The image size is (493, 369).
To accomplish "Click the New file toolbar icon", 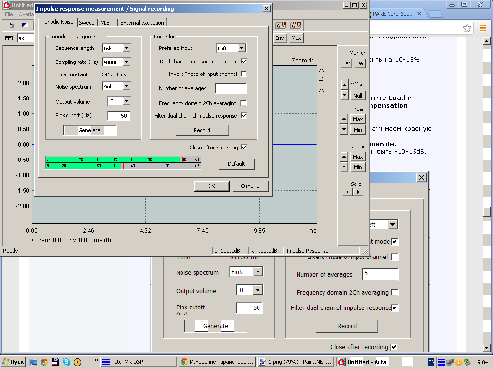I will pyautogui.click(x=11, y=25).
